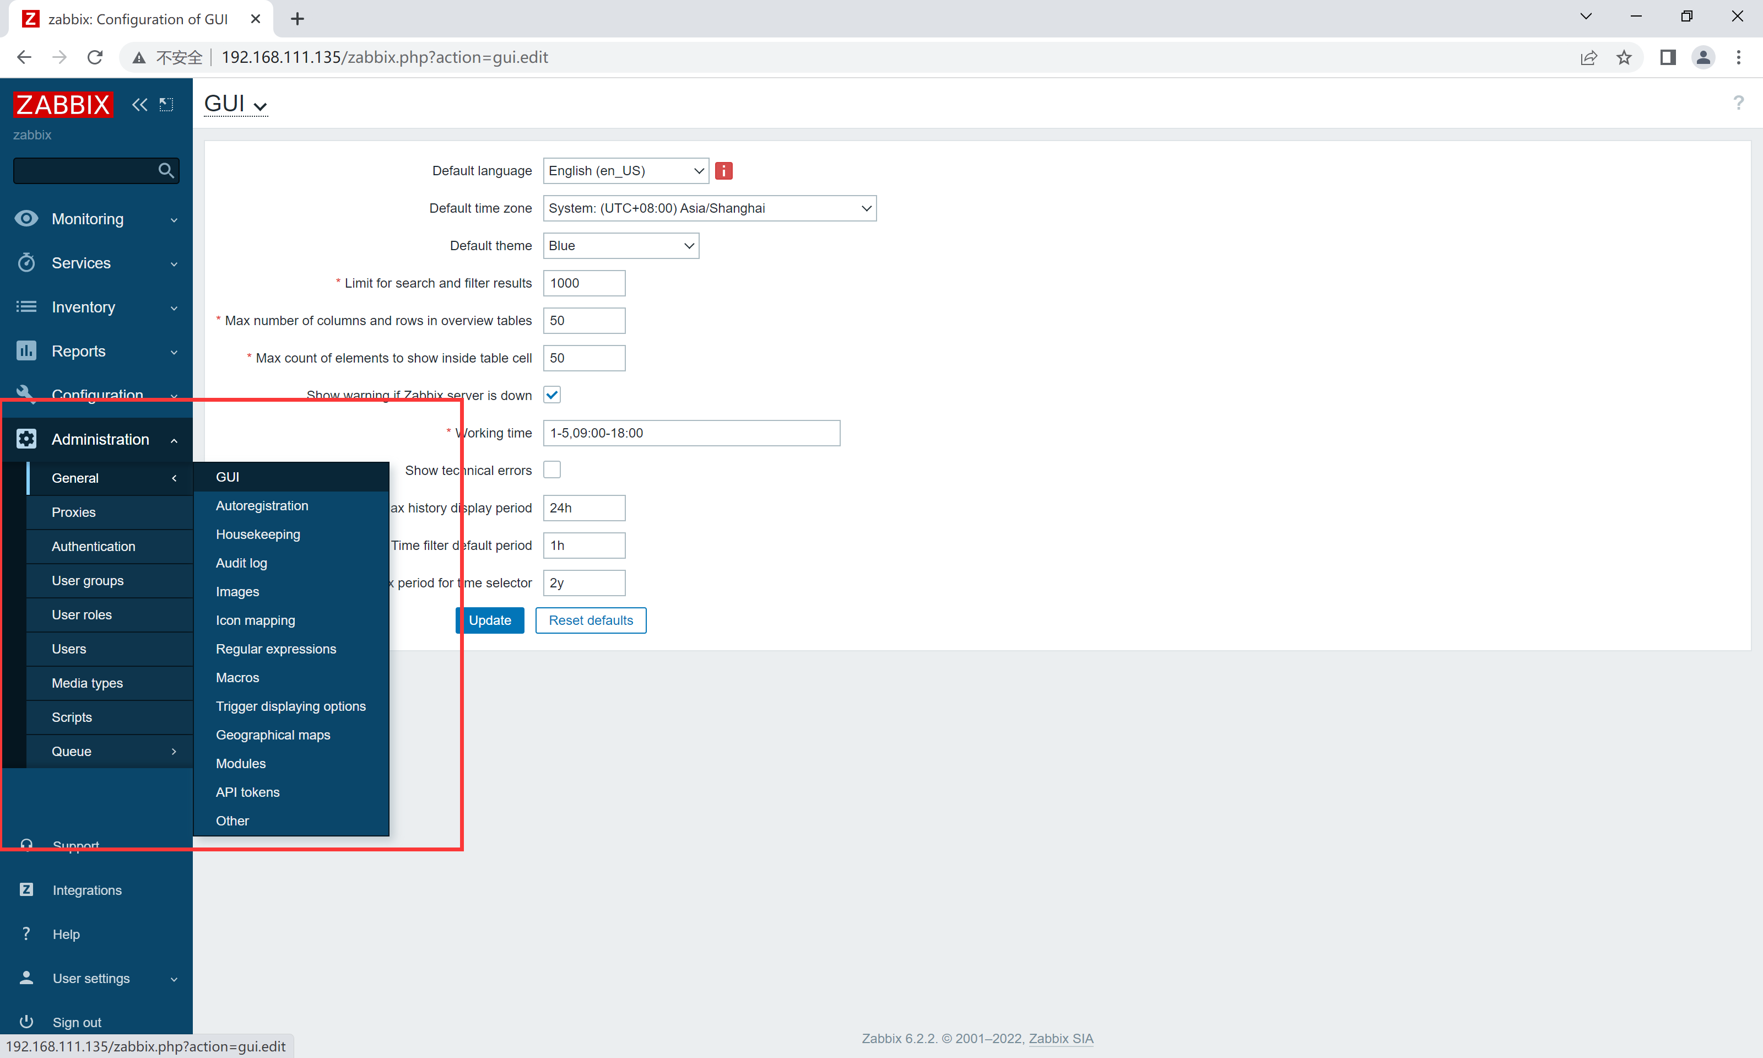1763x1058 pixels.
Task: Open Default time zone dropdown
Action: tap(710, 208)
